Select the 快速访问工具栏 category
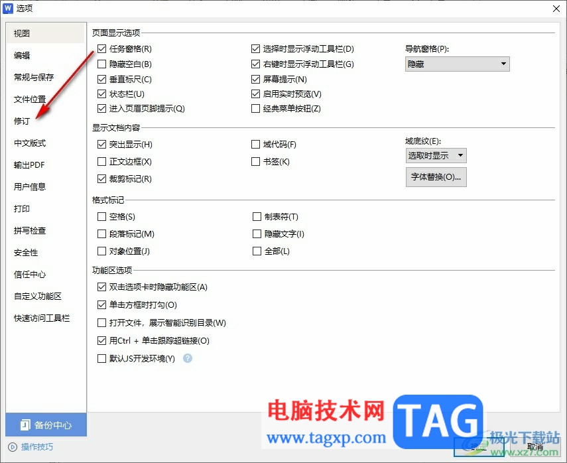 pyautogui.click(x=46, y=318)
